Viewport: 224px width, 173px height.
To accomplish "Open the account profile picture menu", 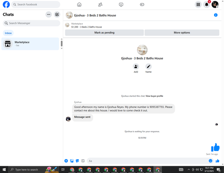I will [215, 4].
